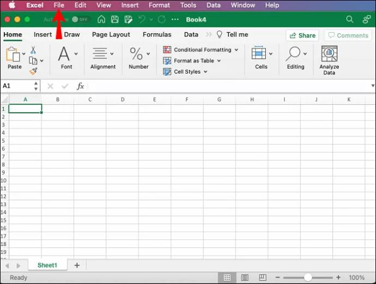Viewport: 376px width, 284px height.
Task: Toggle the AutoSave OFF switch
Action: pyautogui.click(x=81, y=20)
